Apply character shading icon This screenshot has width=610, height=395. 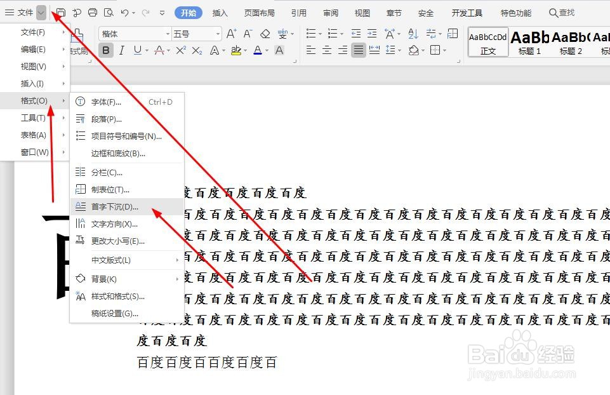click(x=279, y=50)
